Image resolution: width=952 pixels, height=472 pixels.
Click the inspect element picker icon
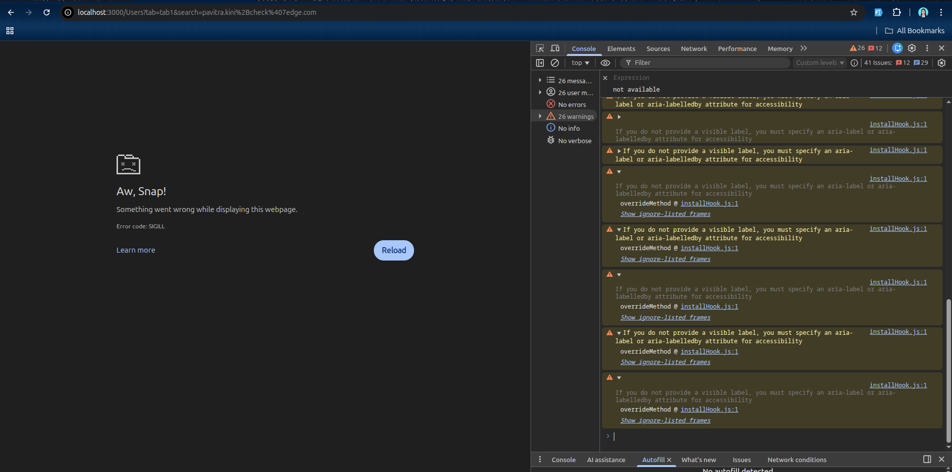(x=540, y=49)
